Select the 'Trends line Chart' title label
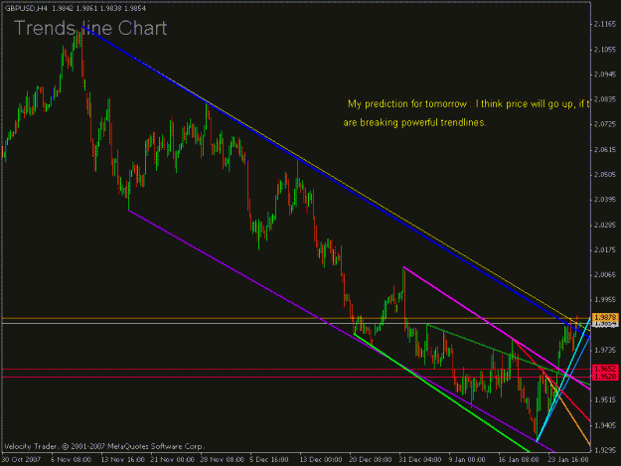 pyautogui.click(x=90, y=28)
